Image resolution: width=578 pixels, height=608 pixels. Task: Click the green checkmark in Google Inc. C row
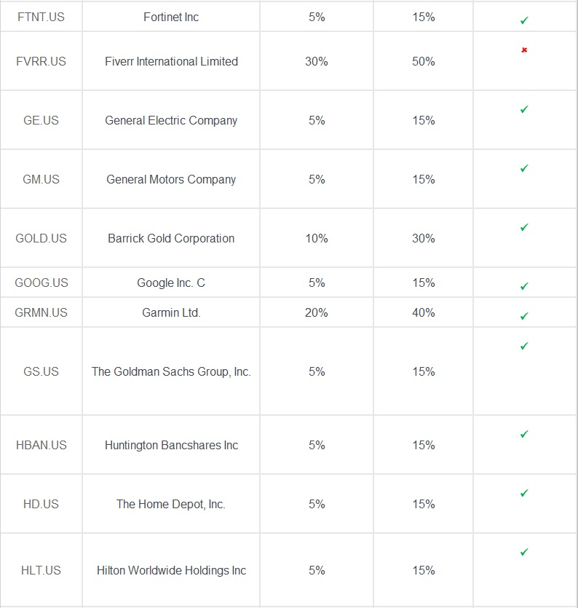[x=524, y=286]
